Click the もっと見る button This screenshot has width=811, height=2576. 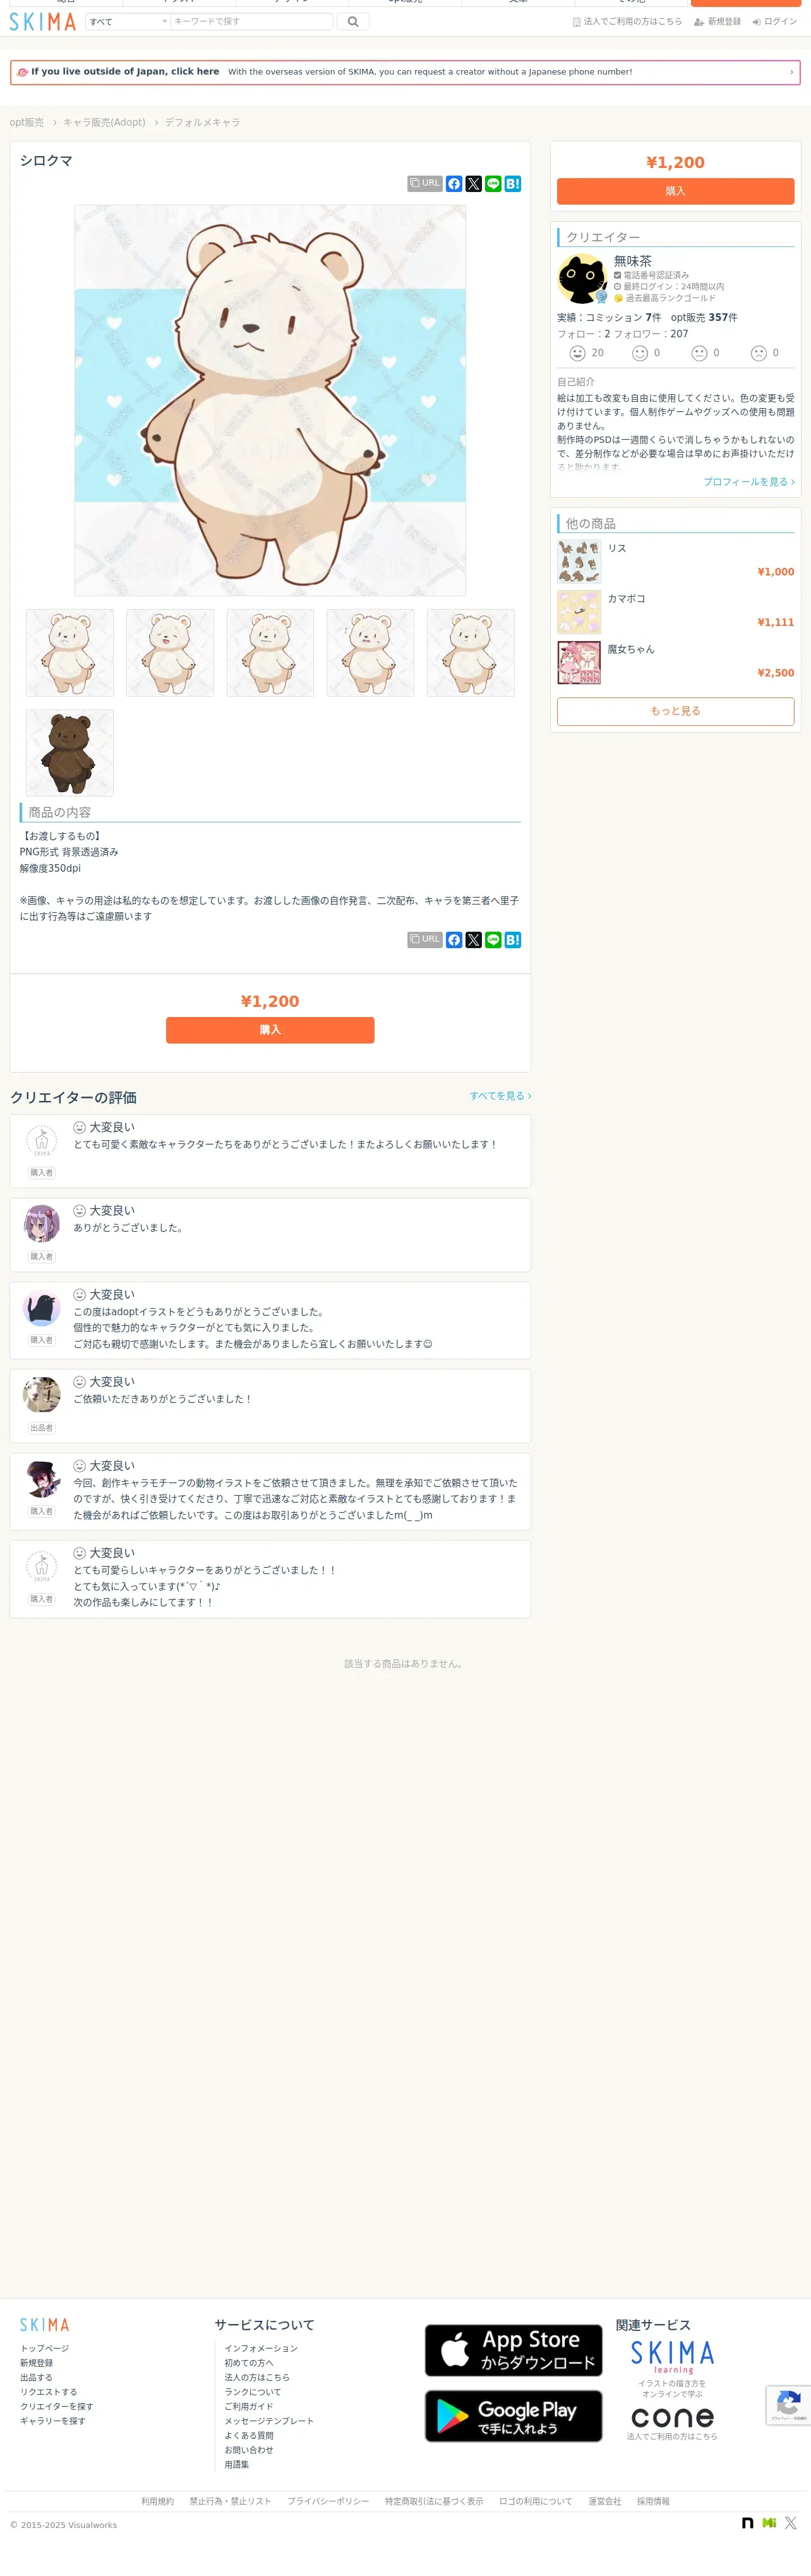(x=676, y=711)
